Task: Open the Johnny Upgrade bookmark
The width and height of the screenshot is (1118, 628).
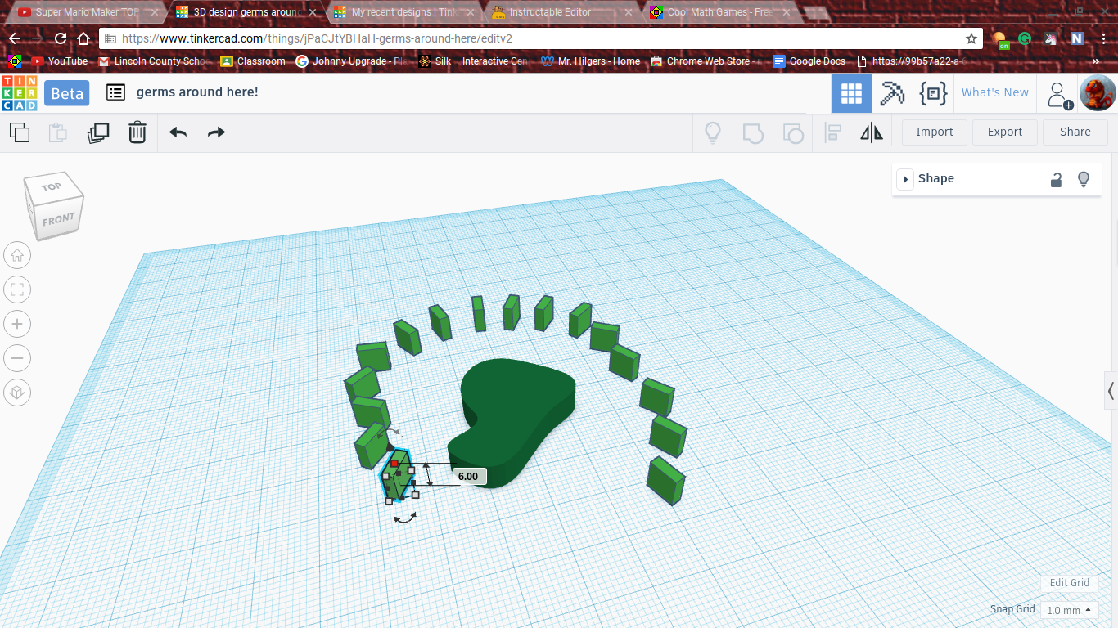Action: coord(352,61)
